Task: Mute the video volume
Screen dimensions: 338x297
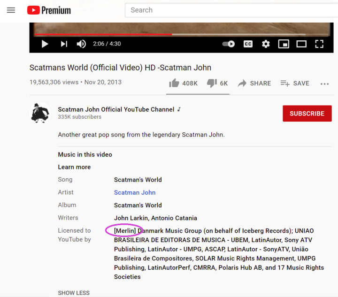Action: 81,44
